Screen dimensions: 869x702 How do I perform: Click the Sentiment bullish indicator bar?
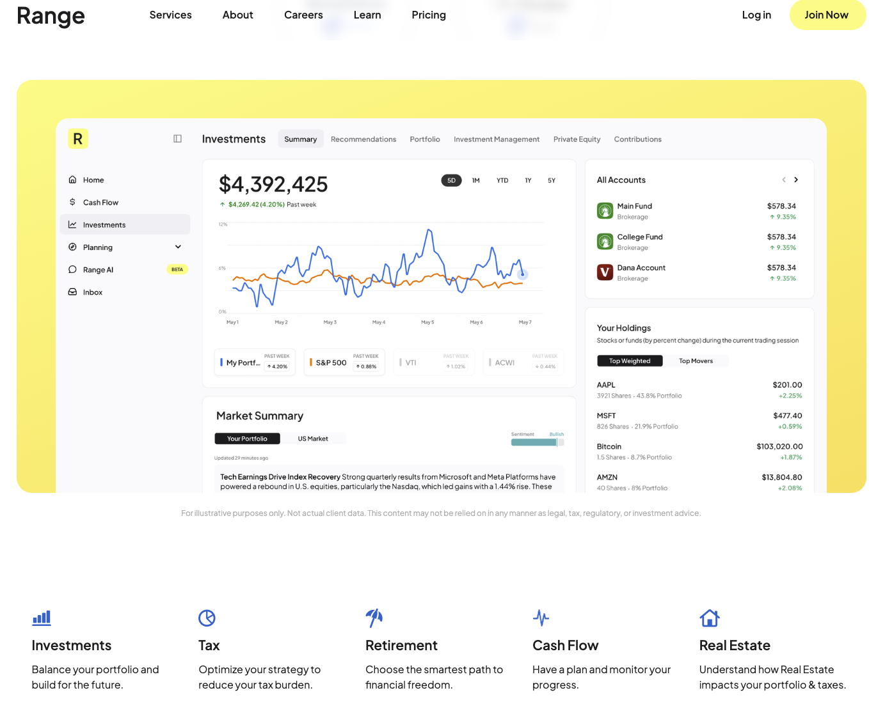[x=537, y=442]
